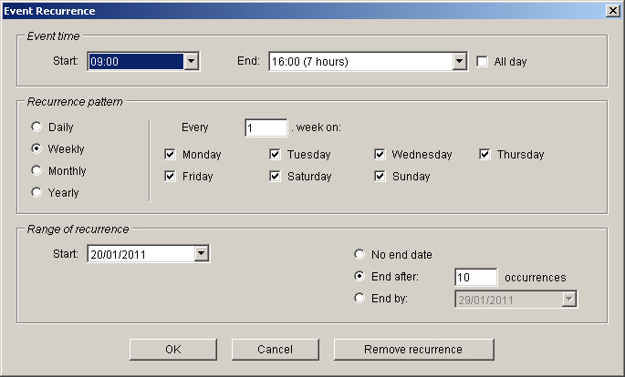This screenshot has height=377, width=625.
Task: Choose the End by option
Action: point(359,298)
